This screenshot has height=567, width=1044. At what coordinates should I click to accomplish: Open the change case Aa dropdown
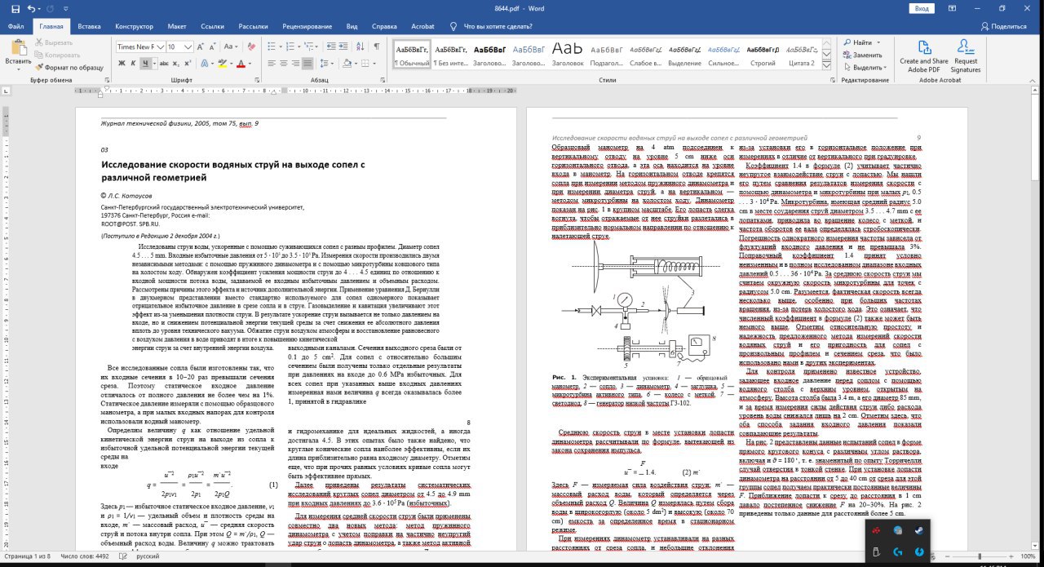236,47
